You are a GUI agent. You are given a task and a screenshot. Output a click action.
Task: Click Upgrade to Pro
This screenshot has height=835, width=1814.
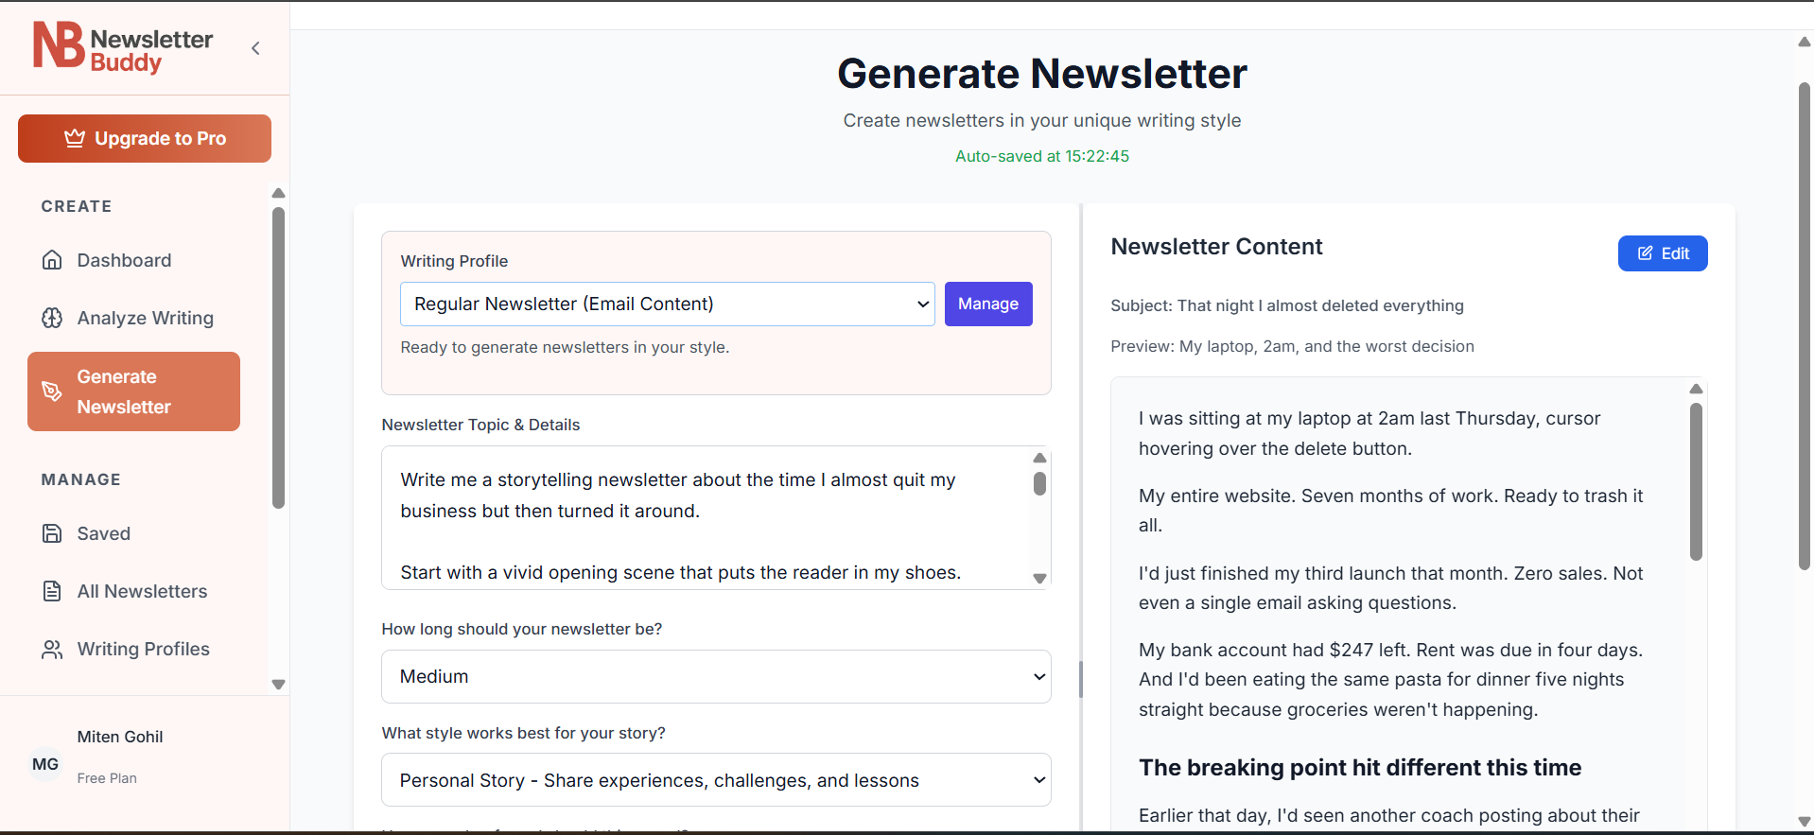click(x=144, y=138)
